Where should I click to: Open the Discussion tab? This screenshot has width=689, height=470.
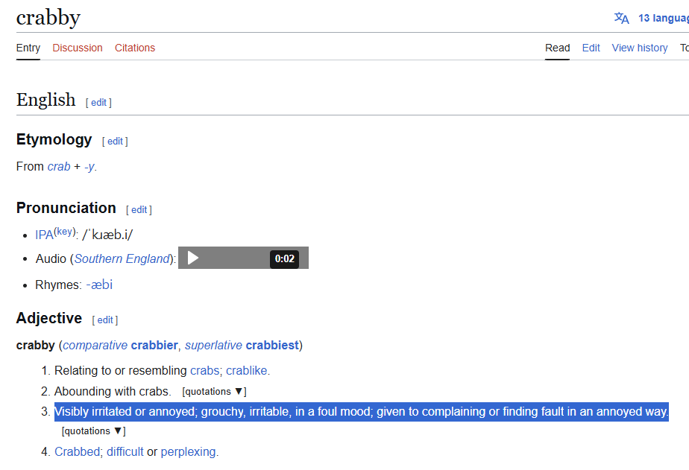click(78, 48)
